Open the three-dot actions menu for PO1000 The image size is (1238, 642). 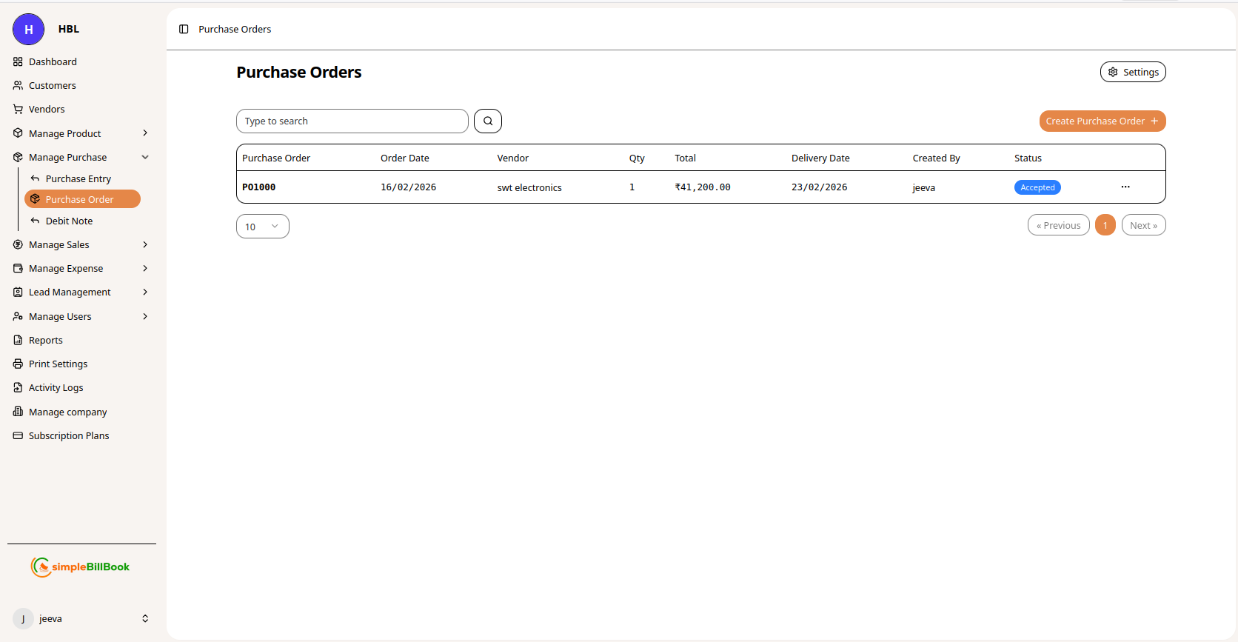pyautogui.click(x=1125, y=187)
